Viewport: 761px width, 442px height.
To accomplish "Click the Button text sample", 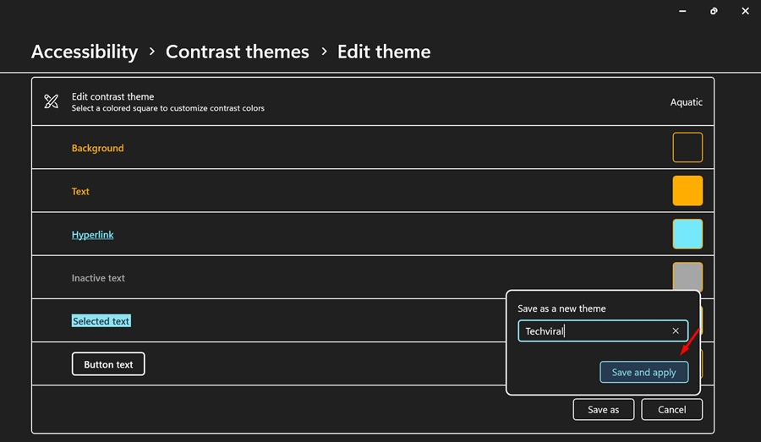I will pyautogui.click(x=108, y=364).
